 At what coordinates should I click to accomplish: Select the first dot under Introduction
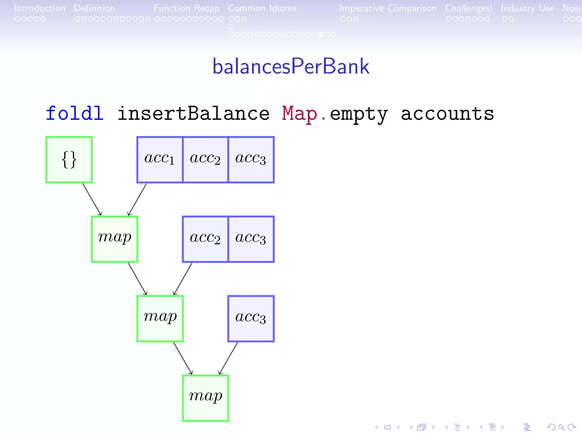pos(18,19)
